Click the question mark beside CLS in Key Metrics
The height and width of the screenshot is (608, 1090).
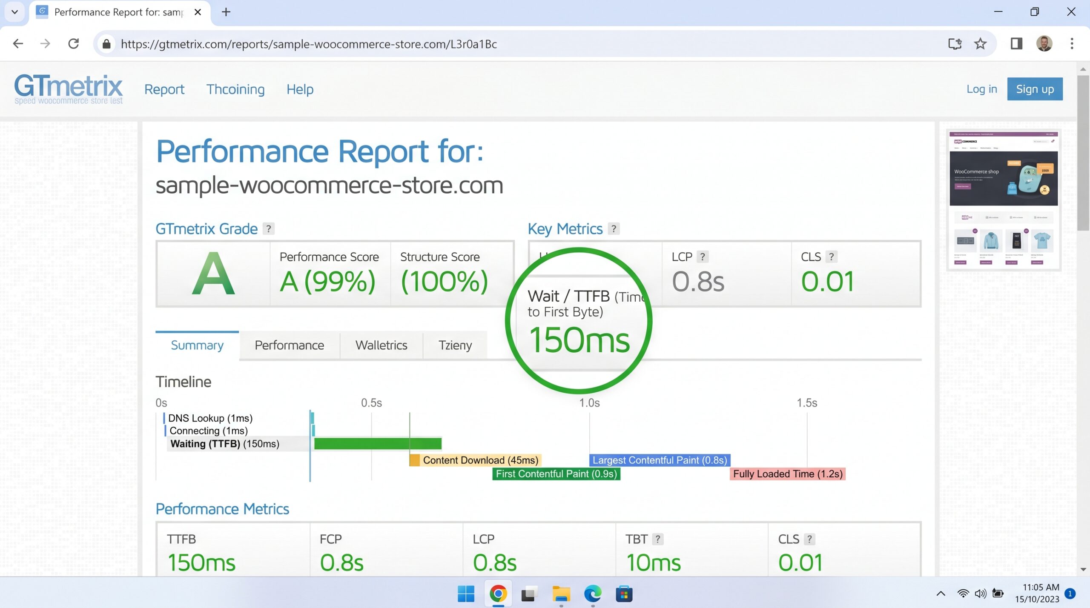coord(831,257)
